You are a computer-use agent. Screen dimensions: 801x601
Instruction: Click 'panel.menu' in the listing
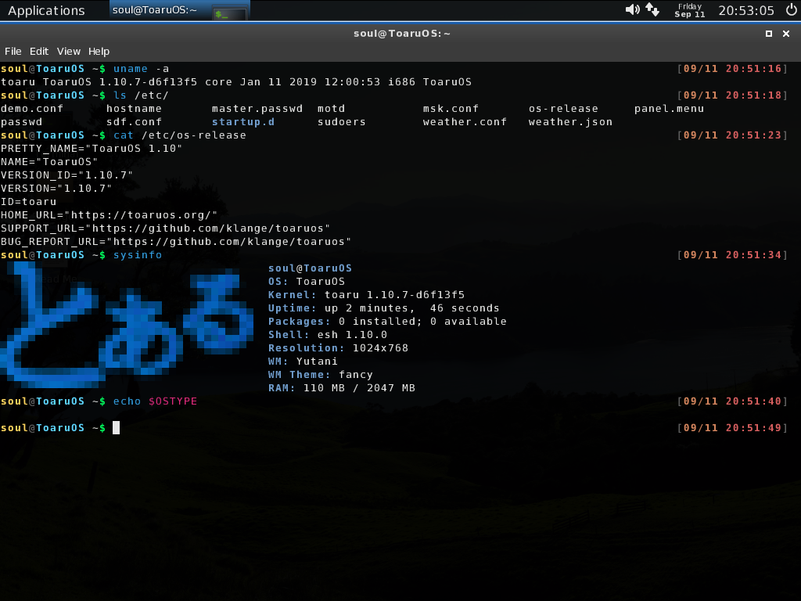click(670, 109)
